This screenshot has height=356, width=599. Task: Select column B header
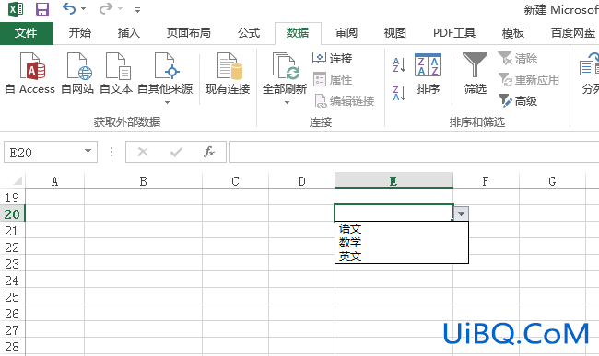pyautogui.click(x=143, y=181)
